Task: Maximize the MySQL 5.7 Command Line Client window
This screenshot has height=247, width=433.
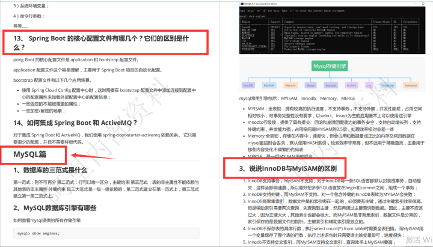Action: [423, 4]
